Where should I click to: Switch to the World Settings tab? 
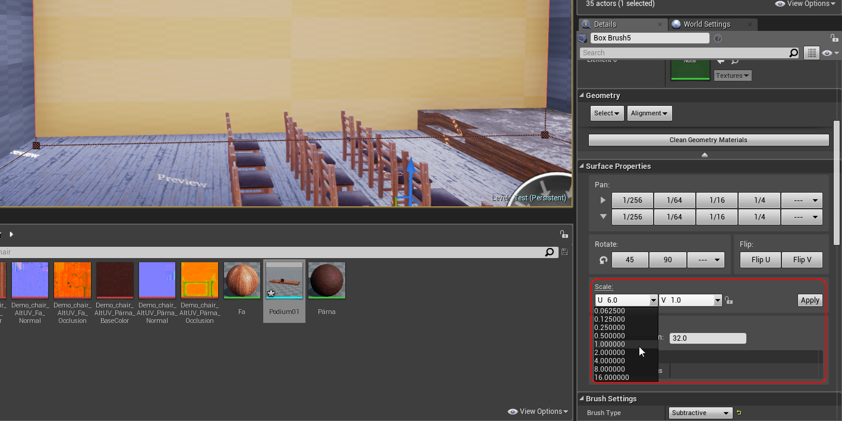[706, 24]
